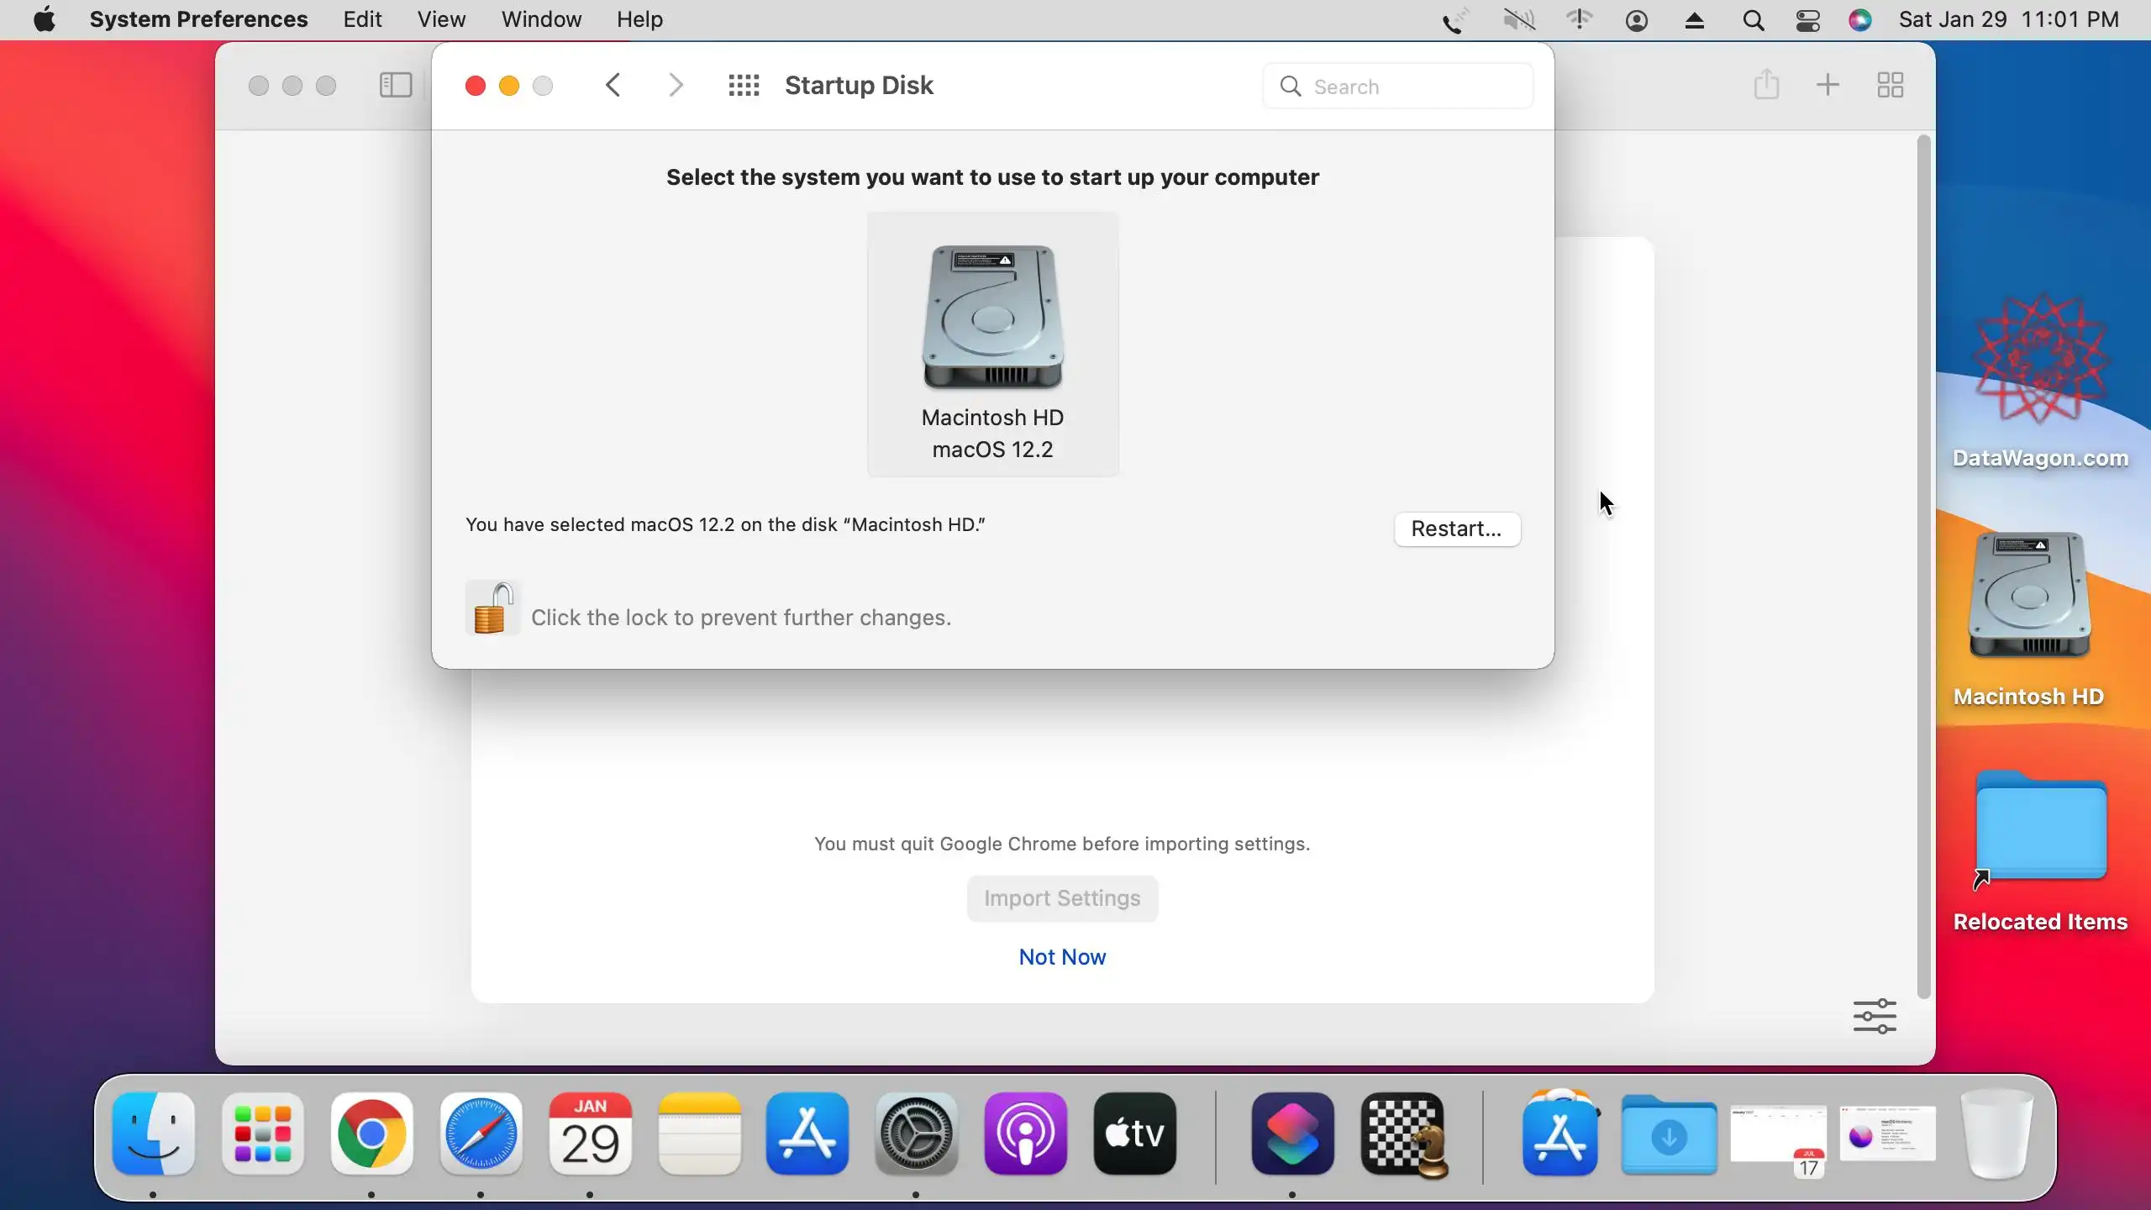Open Control Center in menu bar
The width and height of the screenshot is (2151, 1210).
(x=1807, y=20)
